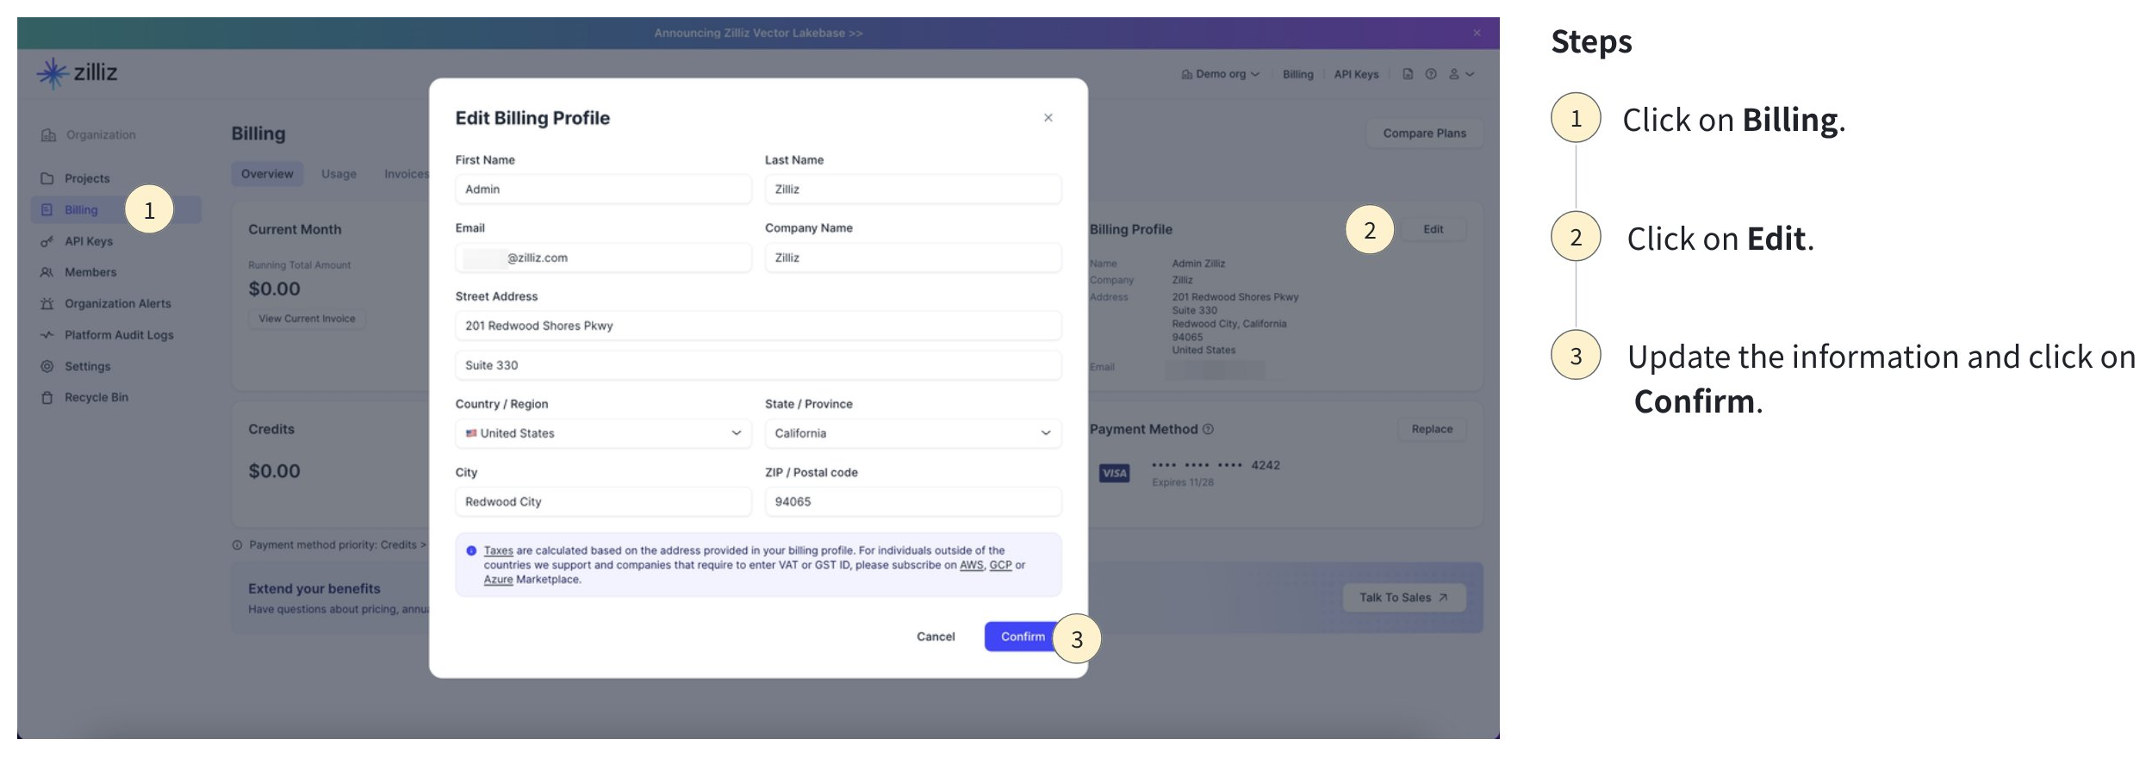Click the Billing link in the top bar
The height and width of the screenshot is (758, 2152).
pyautogui.click(x=1297, y=74)
